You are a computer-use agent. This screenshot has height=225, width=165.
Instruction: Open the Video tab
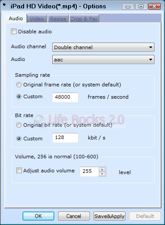37,19
